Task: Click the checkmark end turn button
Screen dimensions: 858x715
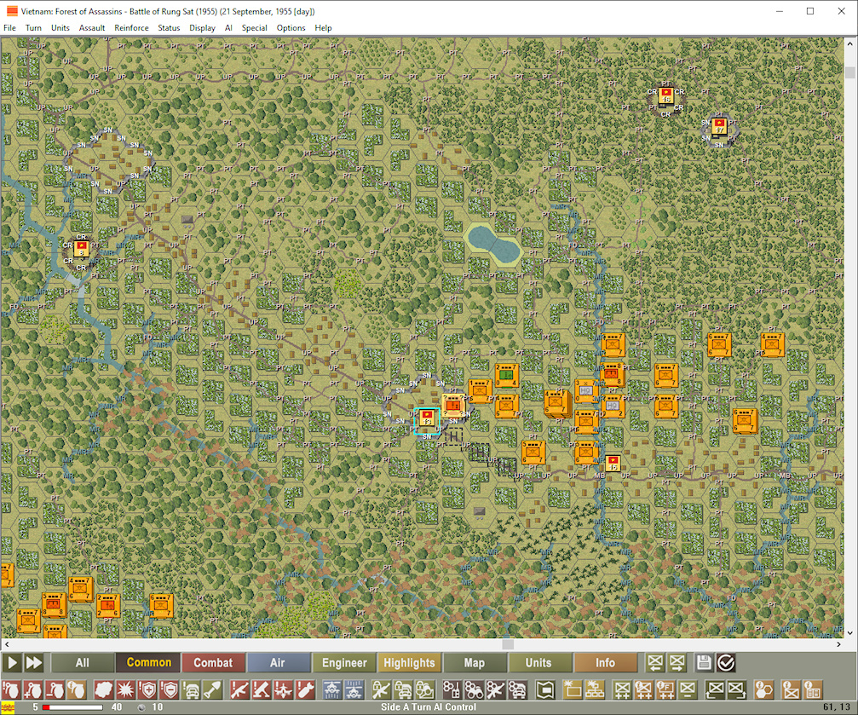Action: (726, 663)
